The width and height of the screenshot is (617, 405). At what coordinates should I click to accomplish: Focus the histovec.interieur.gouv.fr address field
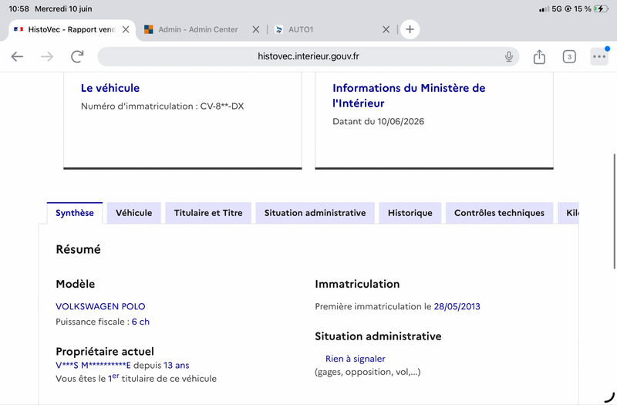[x=308, y=56]
